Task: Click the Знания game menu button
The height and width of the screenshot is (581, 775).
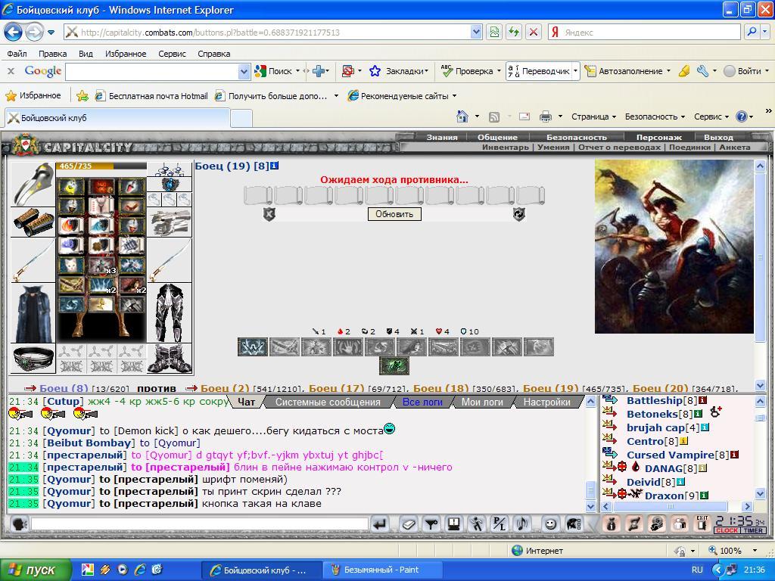Action: pyautogui.click(x=442, y=137)
